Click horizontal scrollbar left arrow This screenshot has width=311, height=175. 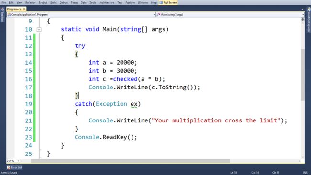coord(22,161)
